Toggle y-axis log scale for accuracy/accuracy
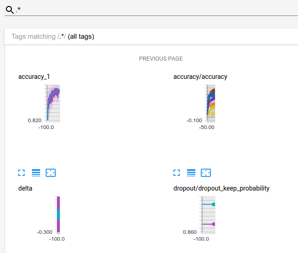This screenshot has width=298, height=253. pyautogui.click(x=191, y=173)
